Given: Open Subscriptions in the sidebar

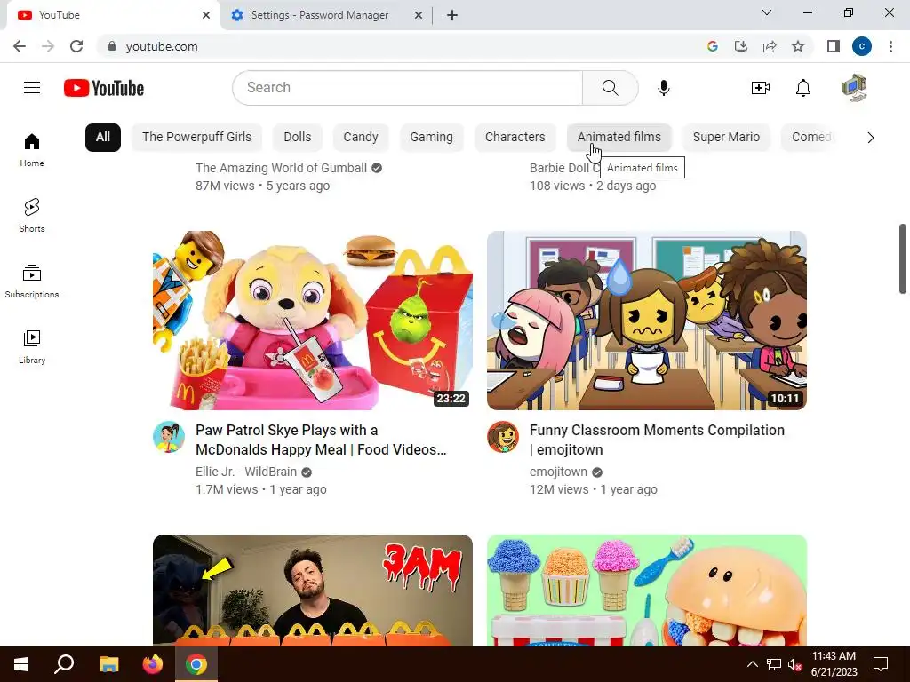Looking at the screenshot, I should point(32,282).
